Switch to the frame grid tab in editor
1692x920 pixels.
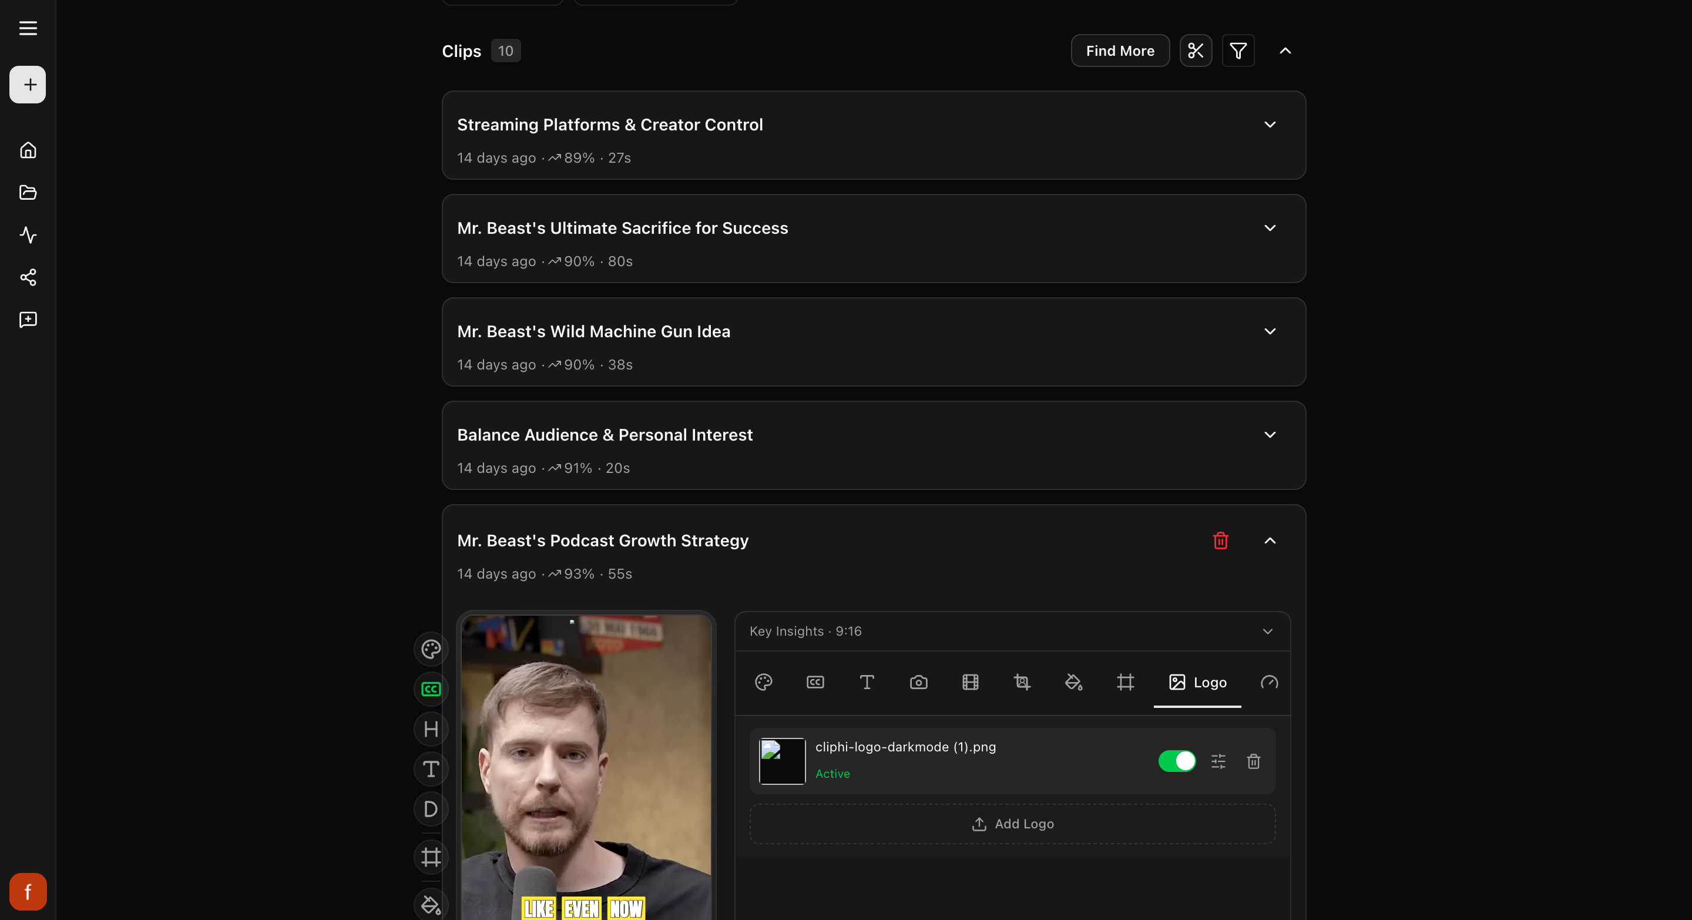point(1125,682)
